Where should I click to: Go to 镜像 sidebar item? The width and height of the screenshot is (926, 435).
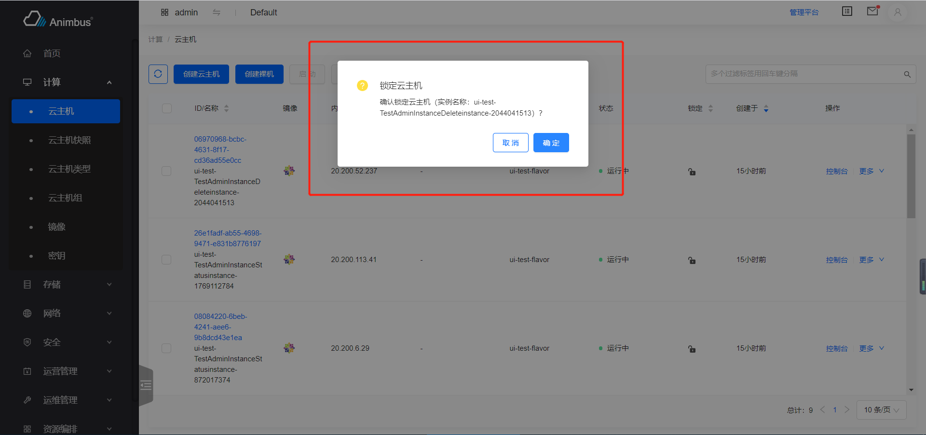(56, 227)
